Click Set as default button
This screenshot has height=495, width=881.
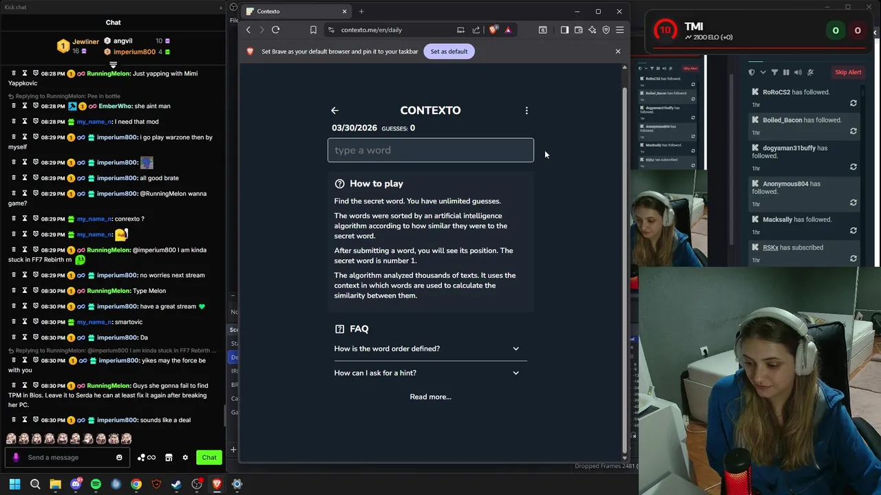pyautogui.click(x=449, y=51)
